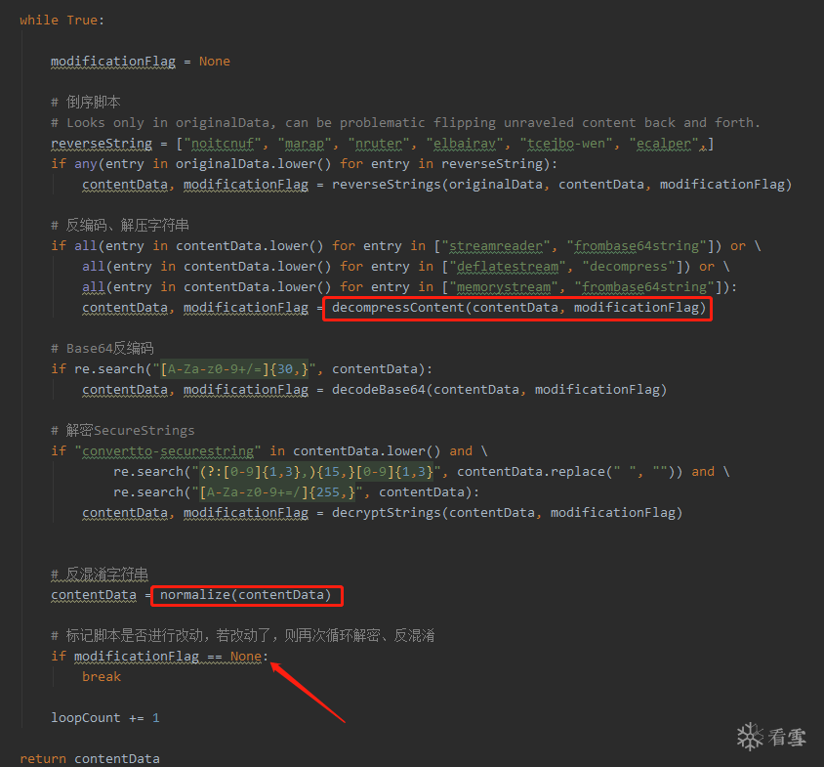Click the reverseStrings( function call

click(561, 185)
